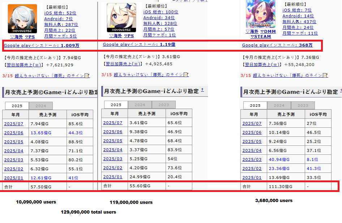
Task: Click memo icon beside 爆死 link above 3.61億G table
Action: click(x=186, y=75)
